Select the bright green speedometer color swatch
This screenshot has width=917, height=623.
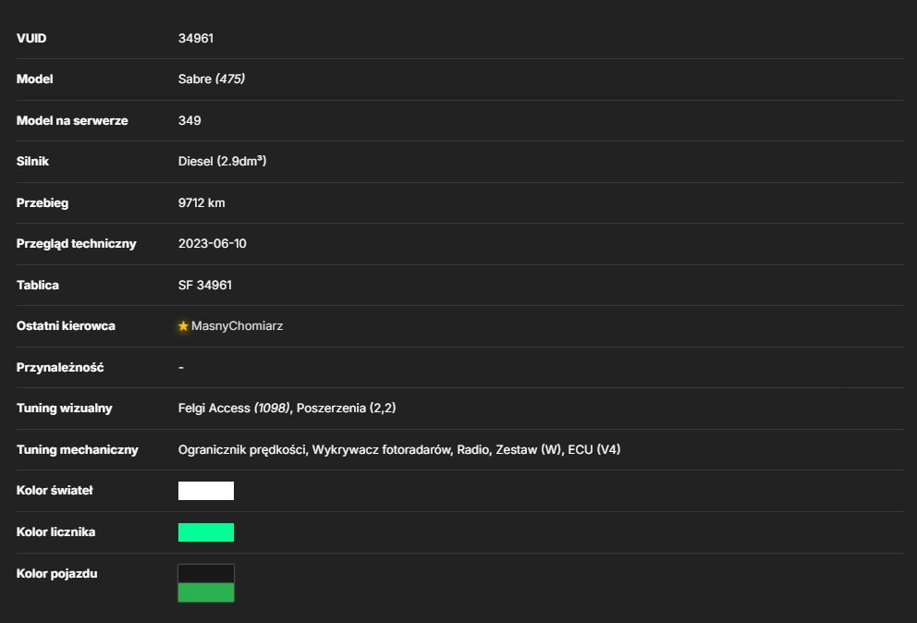pos(206,532)
